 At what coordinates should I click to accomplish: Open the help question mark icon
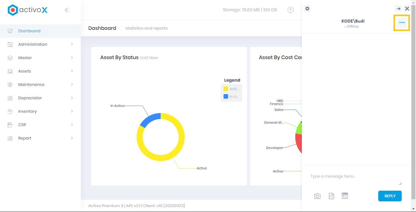(x=290, y=10)
